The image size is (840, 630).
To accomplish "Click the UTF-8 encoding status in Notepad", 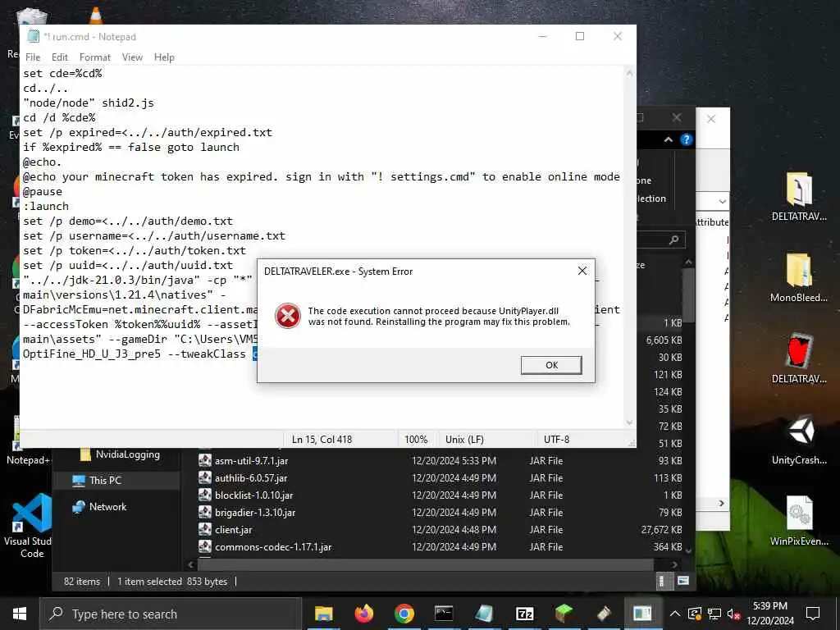I will (557, 440).
